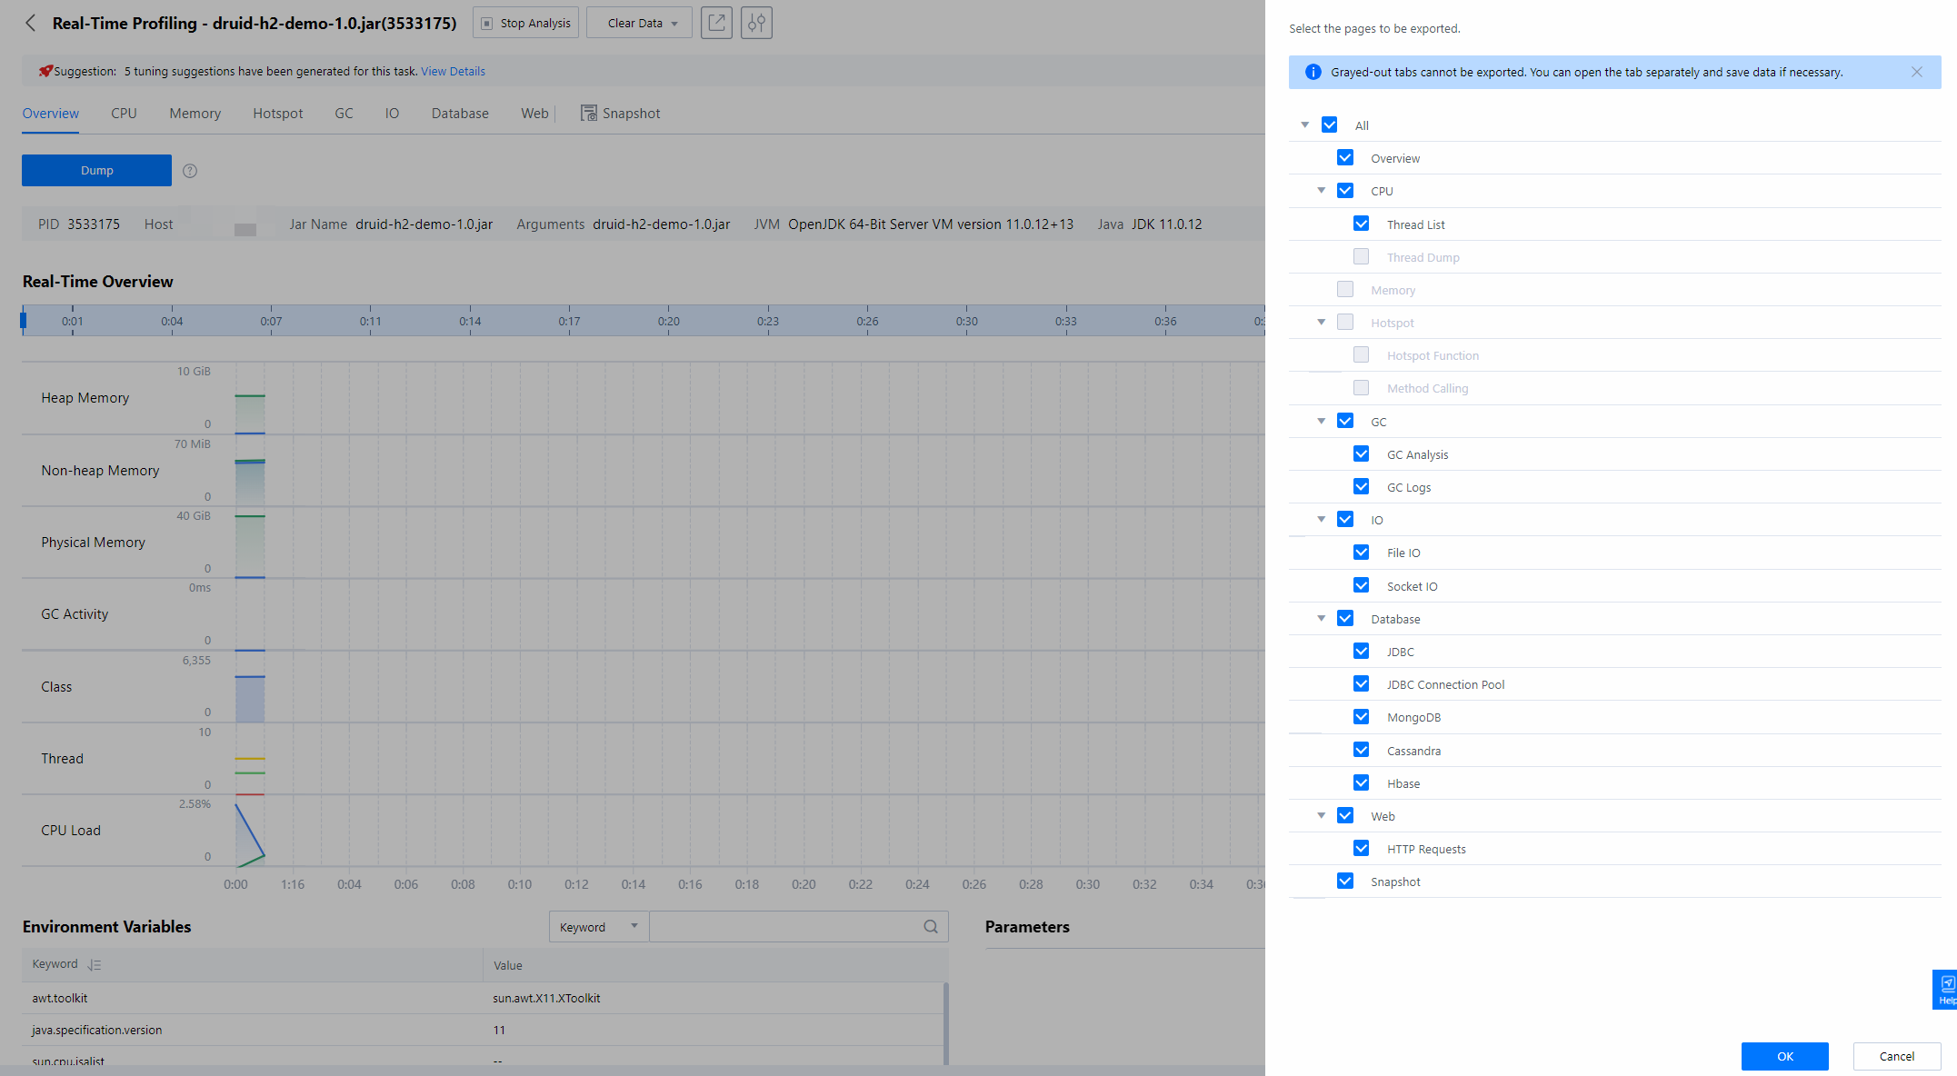Click the awt.toolkit keyword cell
The width and height of the screenshot is (1957, 1076).
coord(252,998)
